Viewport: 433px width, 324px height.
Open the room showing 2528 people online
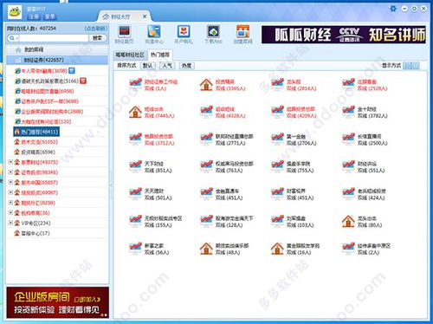(365, 85)
